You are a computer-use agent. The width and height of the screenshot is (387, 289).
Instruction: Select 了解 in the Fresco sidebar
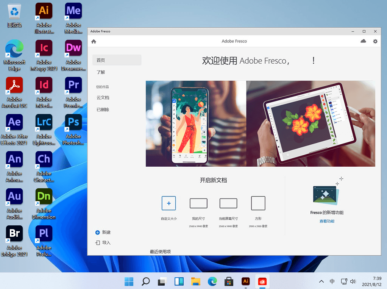pyautogui.click(x=101, y=72)
